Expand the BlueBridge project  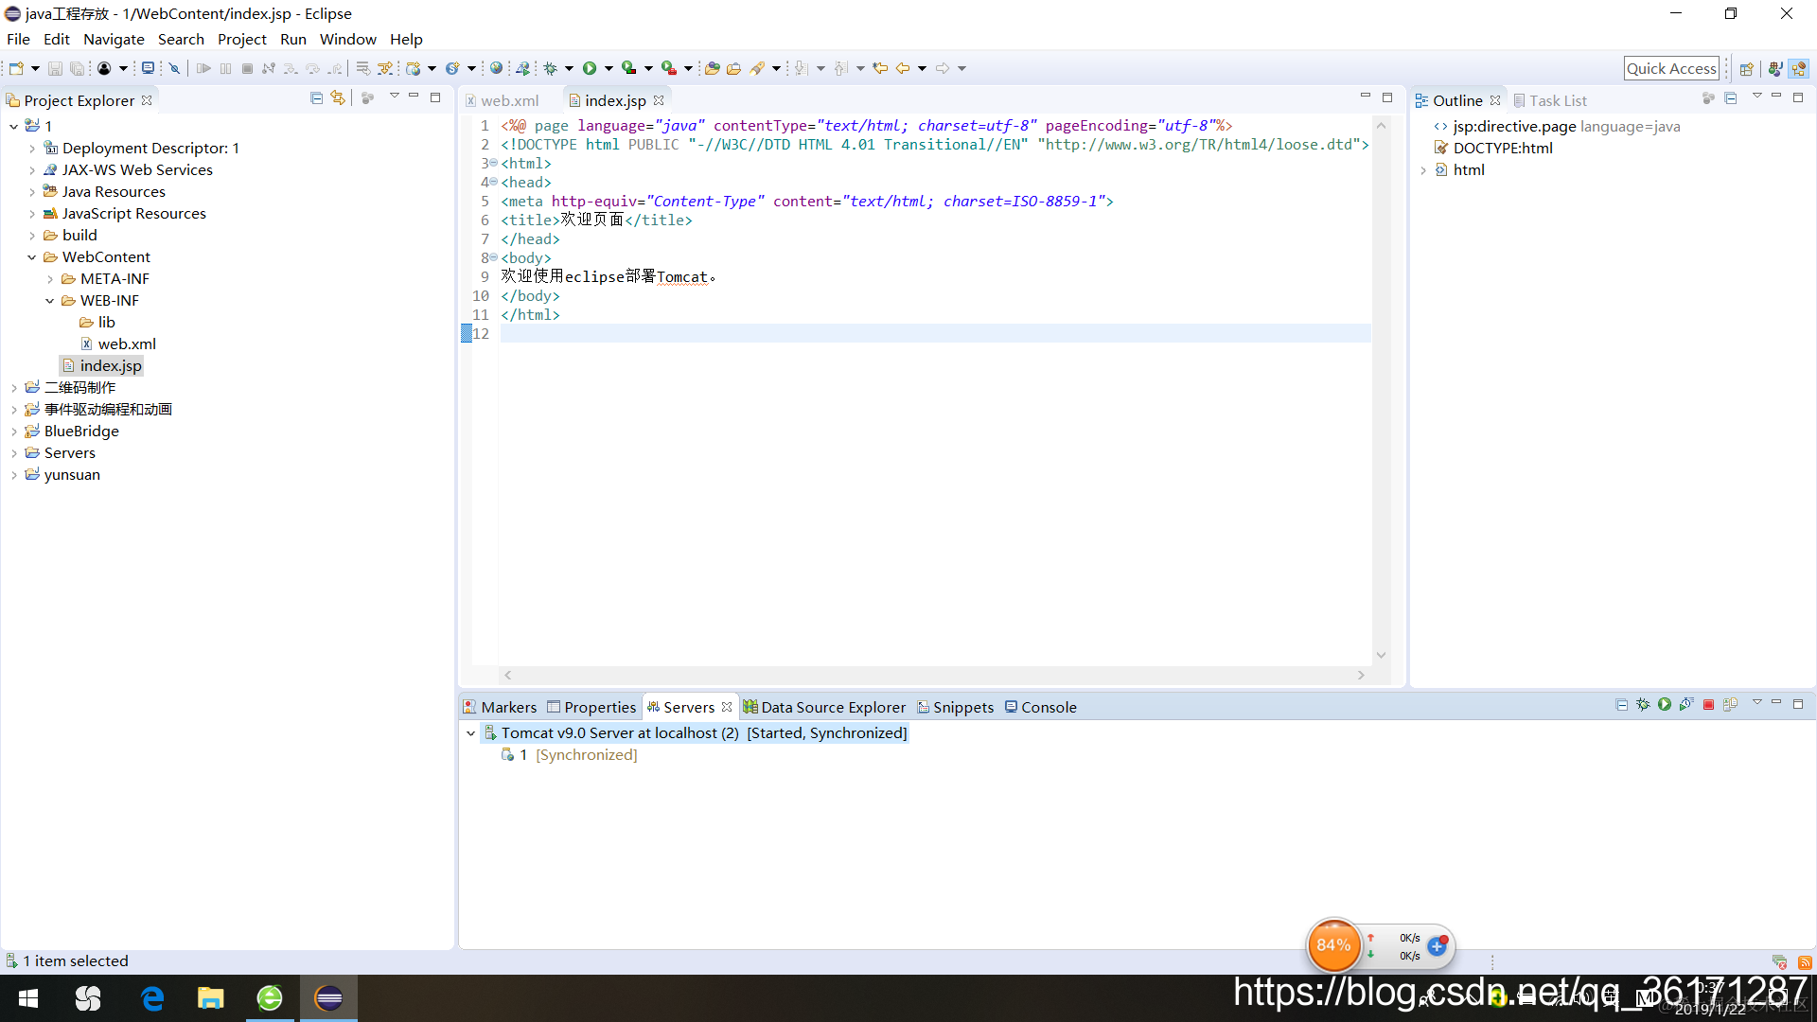coord(13,432)
